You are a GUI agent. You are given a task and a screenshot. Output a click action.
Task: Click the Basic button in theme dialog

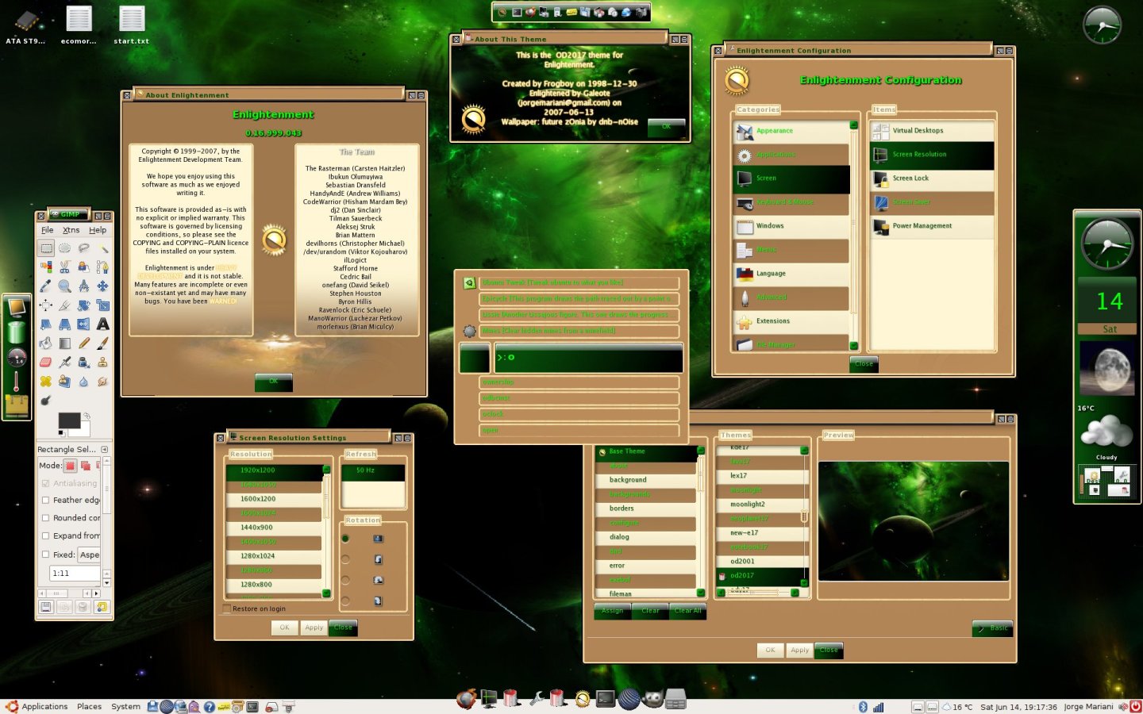point(993,628)
